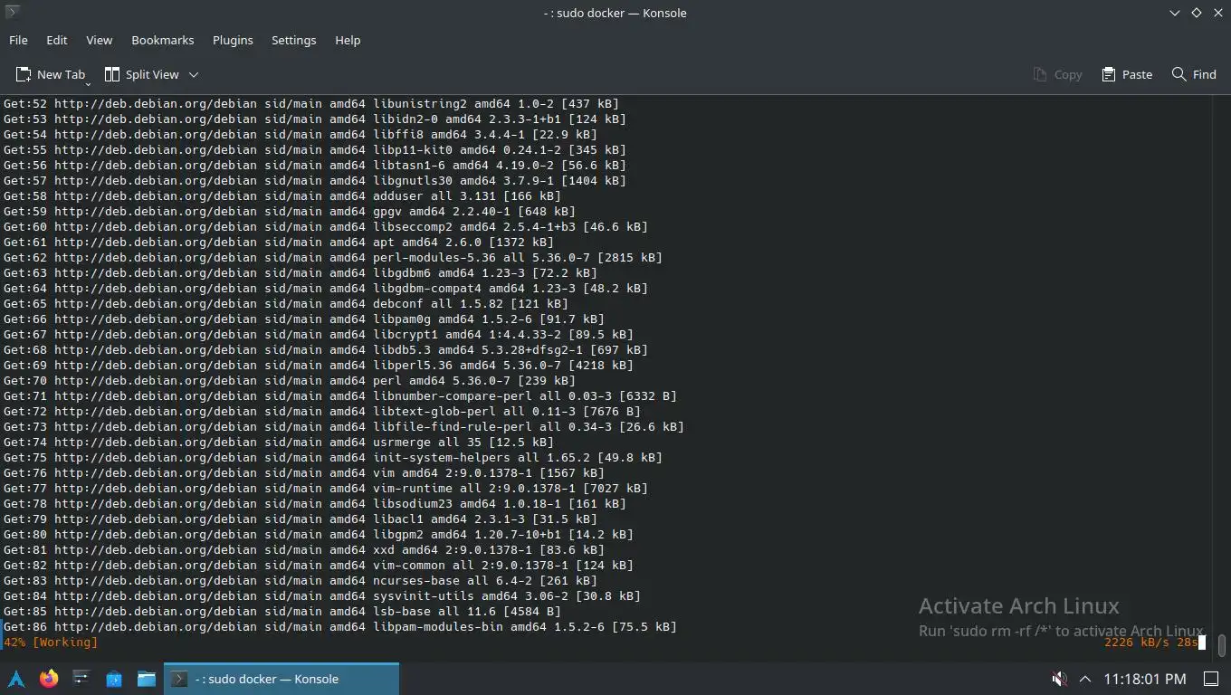Click the '42% [Working]' progress text
The image size is (1231, 695).
pos(51,642)
